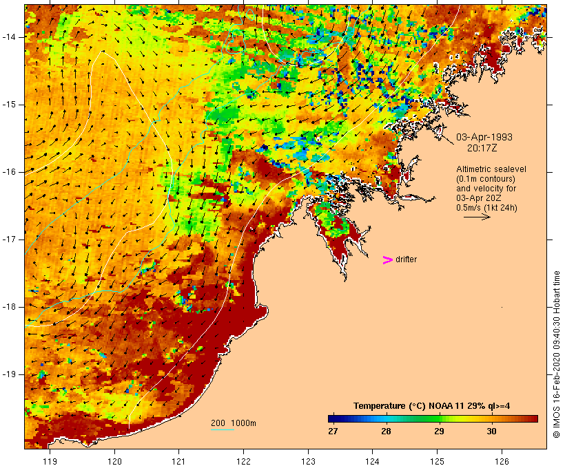Click the date text 03-Apr-1993

484,137
